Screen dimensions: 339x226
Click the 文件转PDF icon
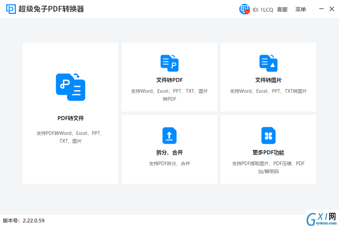pyautogui.click(x=169, y=63)
